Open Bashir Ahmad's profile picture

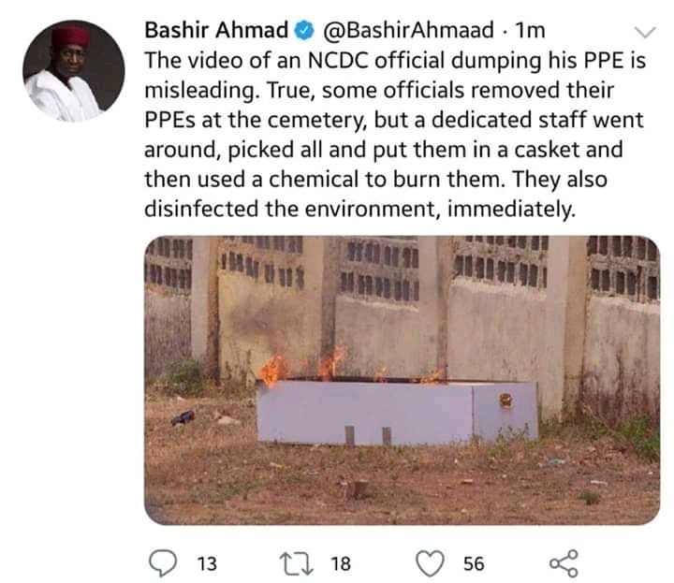(x=74, y=71)
